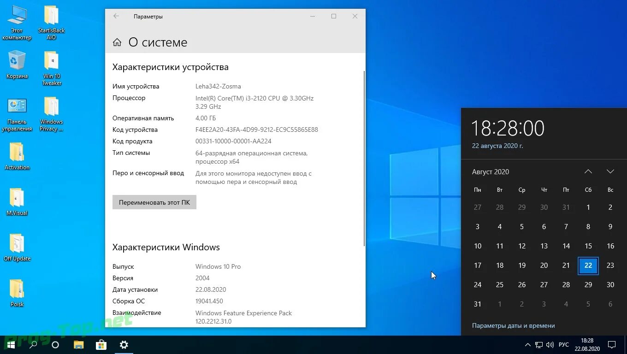Select August 10 in calendar
The image size is (627, 354).
click(x=478, y=246)
